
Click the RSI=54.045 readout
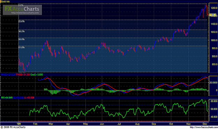point(7,98)
